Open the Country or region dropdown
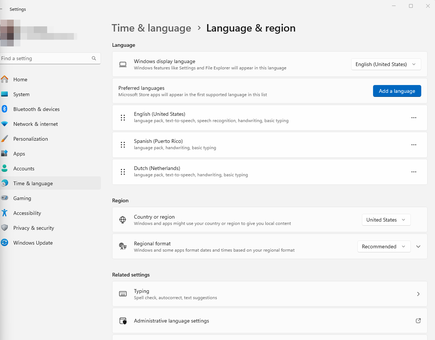 click(x=386, y=220)
